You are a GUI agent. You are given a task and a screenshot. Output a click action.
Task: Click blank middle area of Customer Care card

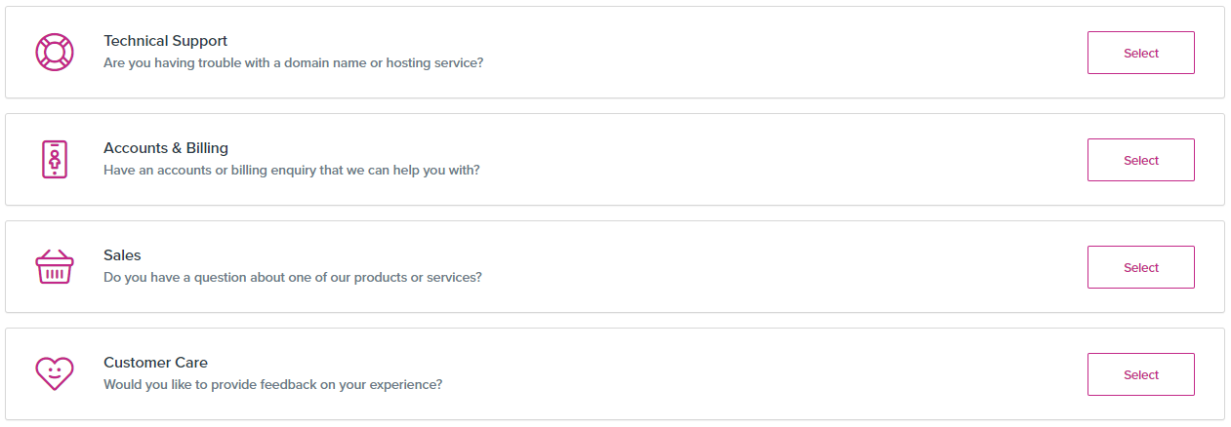point(781,374)
